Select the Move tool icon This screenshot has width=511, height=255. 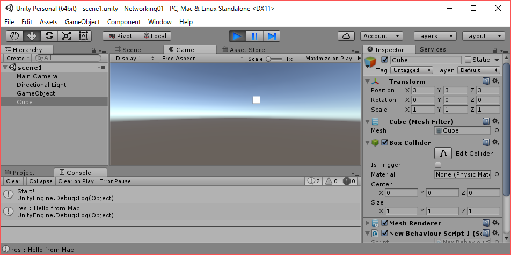[32, 36]
